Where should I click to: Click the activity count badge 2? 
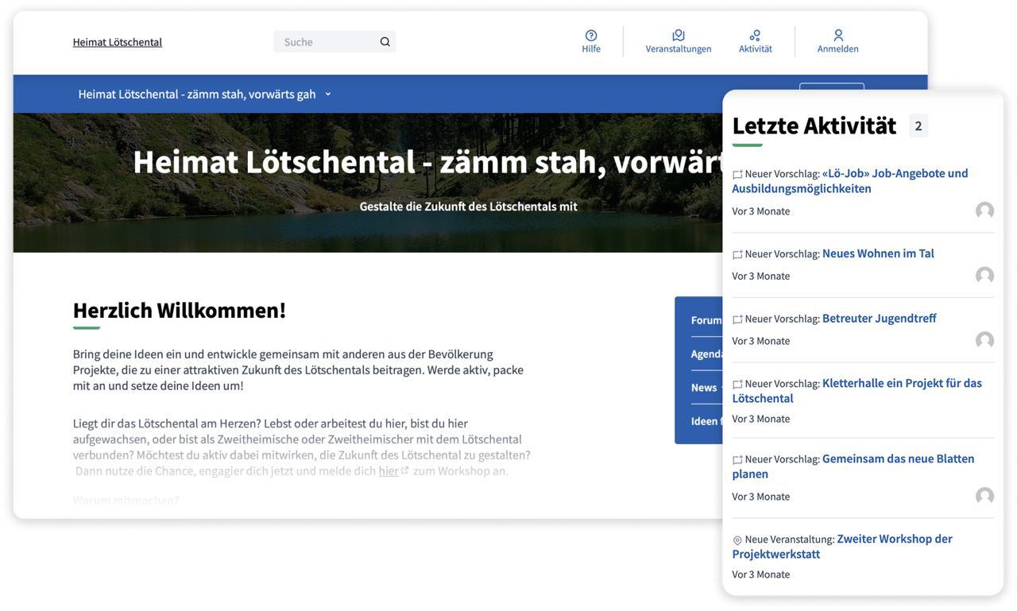coord(918,126)
